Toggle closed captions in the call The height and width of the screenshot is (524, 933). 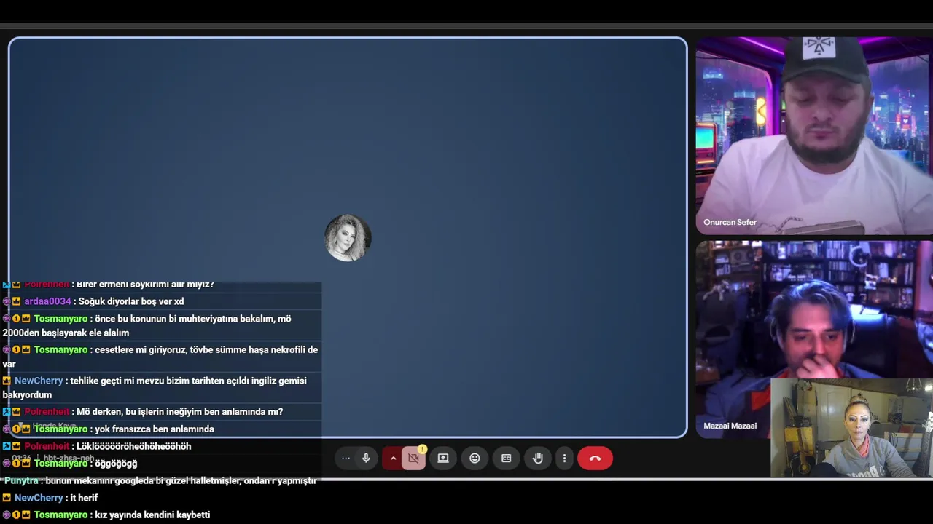pos(507,458)
